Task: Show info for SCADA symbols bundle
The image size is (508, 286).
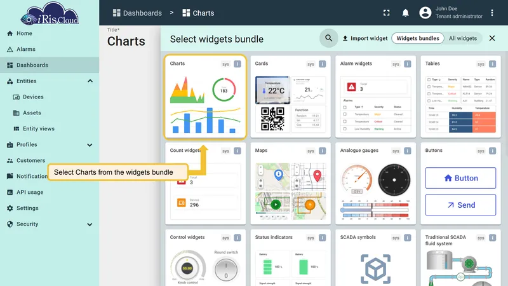Action: point(407,238)
